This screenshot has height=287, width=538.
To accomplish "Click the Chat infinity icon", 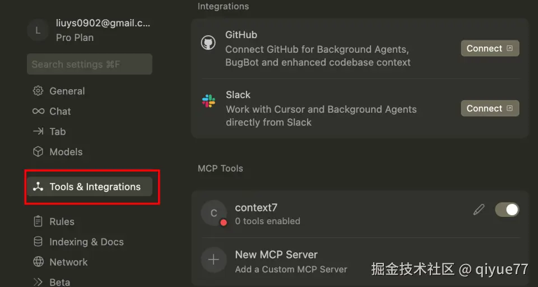I will (38, 111).
